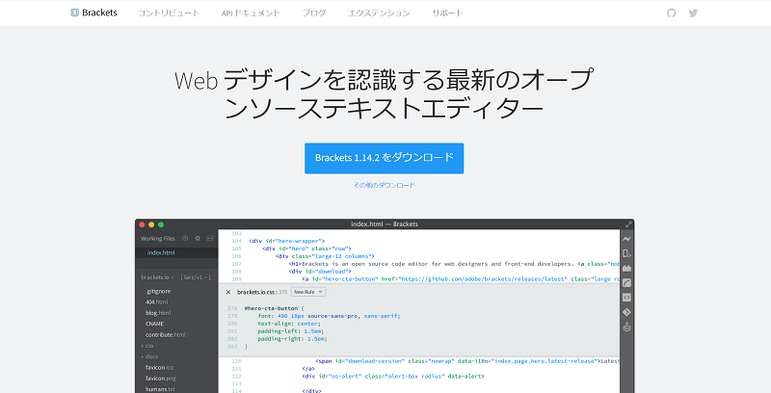The width and height of the screenshot is (771, 393).
Task: Open the Extension Manager brick icon
Action: click(x=626, y=268)
